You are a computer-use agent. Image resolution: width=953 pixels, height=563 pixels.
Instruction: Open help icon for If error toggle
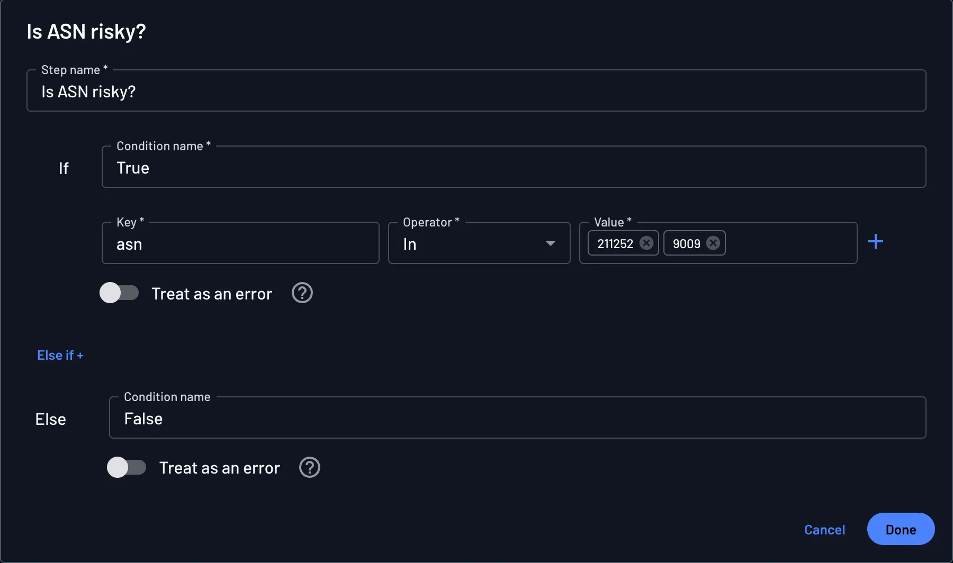click(x=302, y=293)
